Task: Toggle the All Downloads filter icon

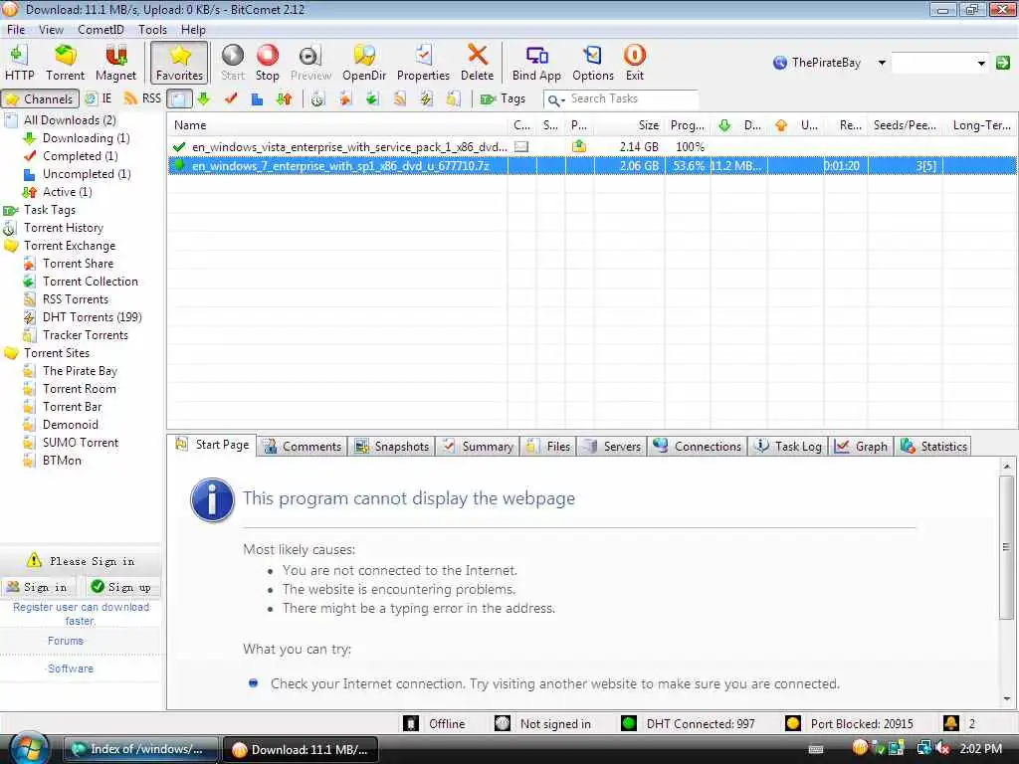Action: (179, 98)
